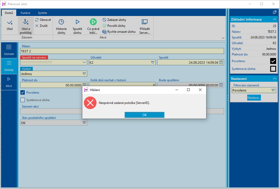
Task: Open the Spustit na serveru dropdown
Action: 84,62
